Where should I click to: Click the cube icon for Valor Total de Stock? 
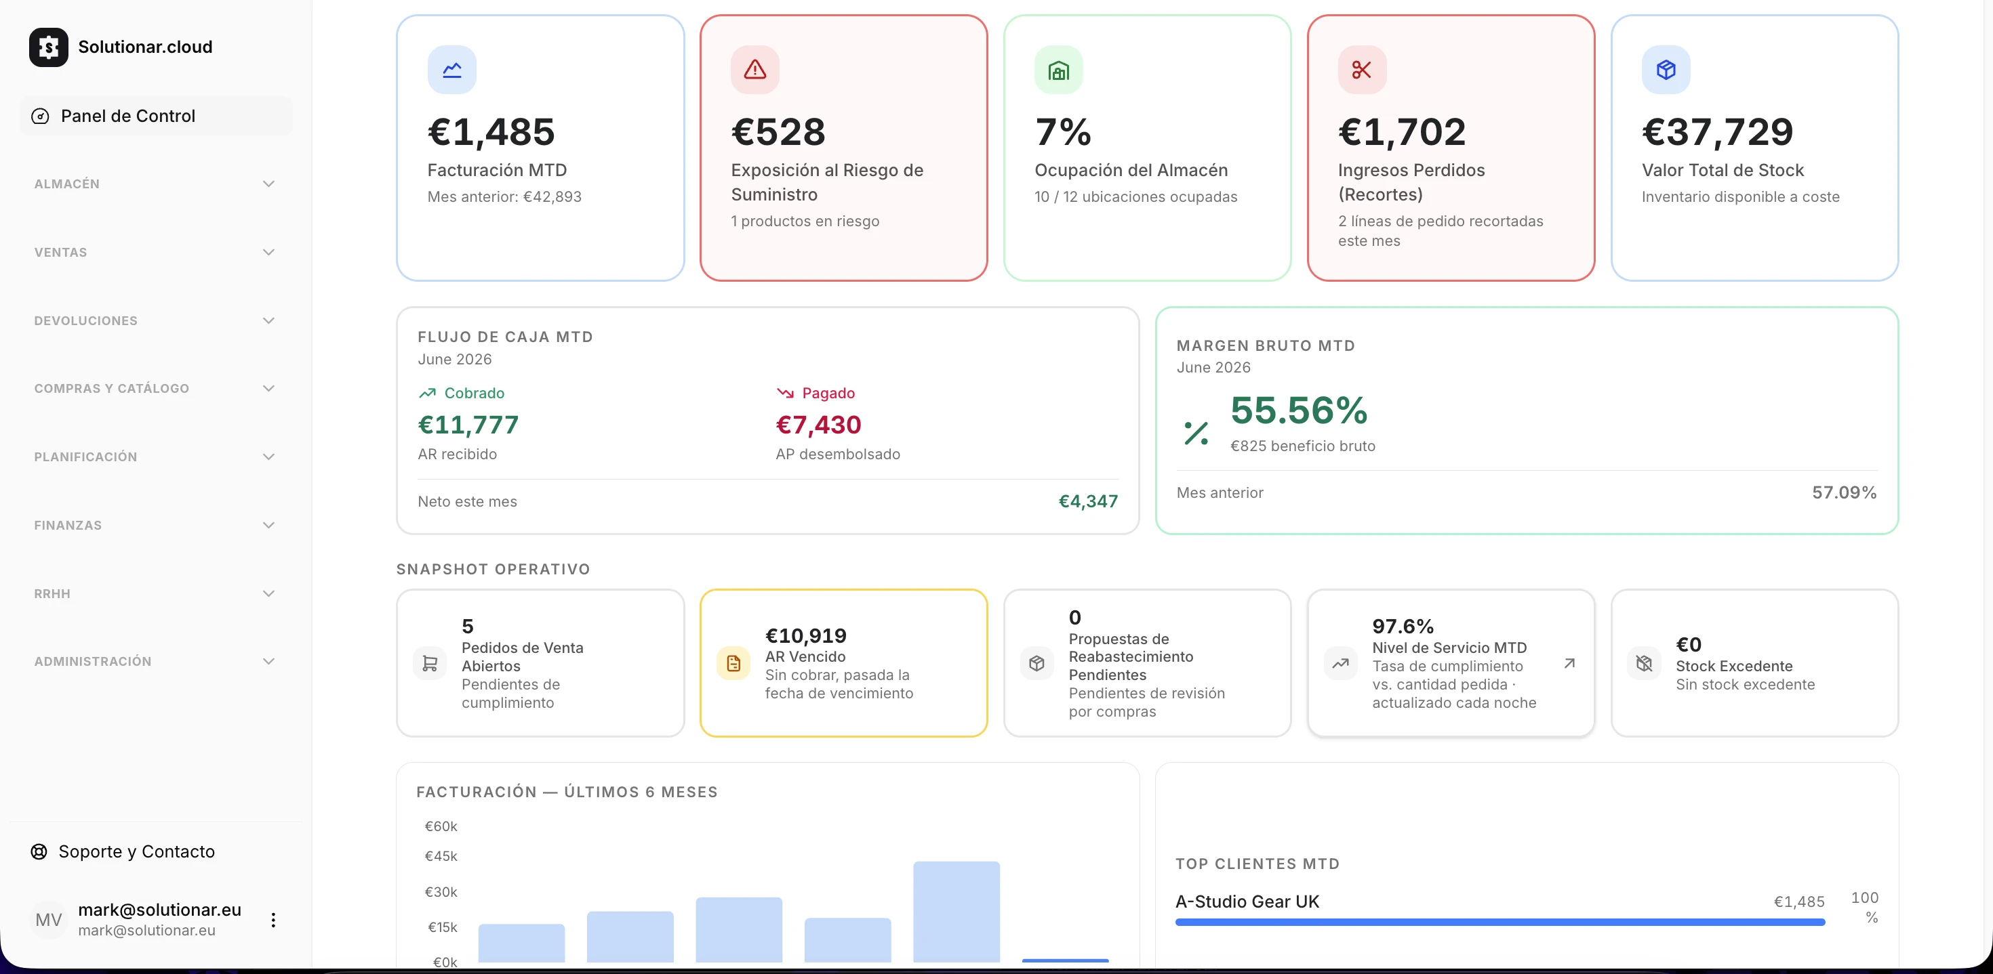1666,70
